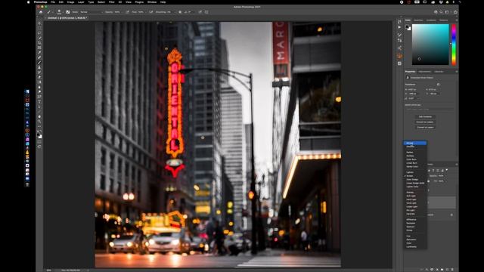This screenshot has height=272, width=484.
Task: Toggle pressure for size button
Action: (x=200, y=12)
